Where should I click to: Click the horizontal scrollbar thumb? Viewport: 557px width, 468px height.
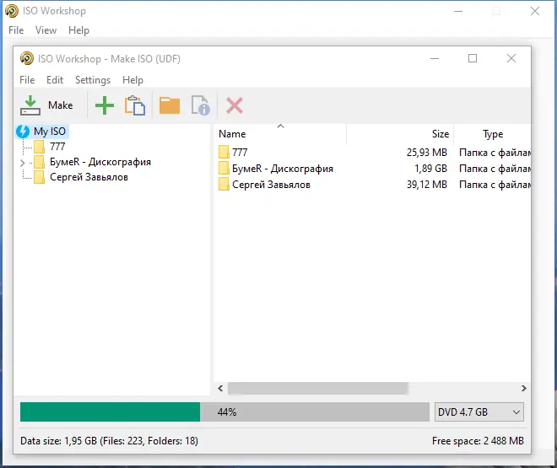(x=317, y=388)
